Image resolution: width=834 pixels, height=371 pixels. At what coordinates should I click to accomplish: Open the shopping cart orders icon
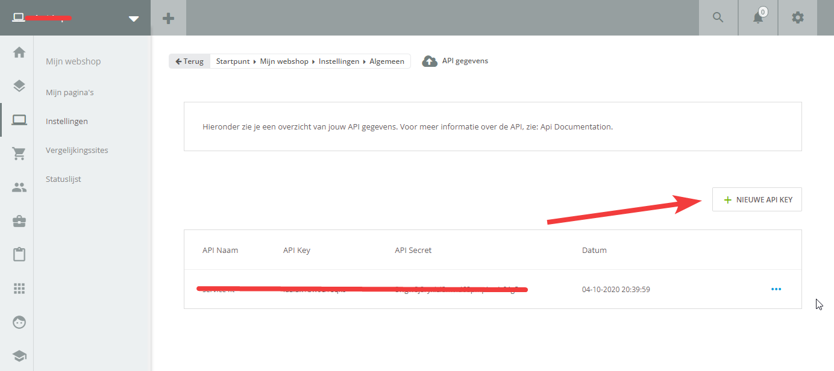(19, 154)
